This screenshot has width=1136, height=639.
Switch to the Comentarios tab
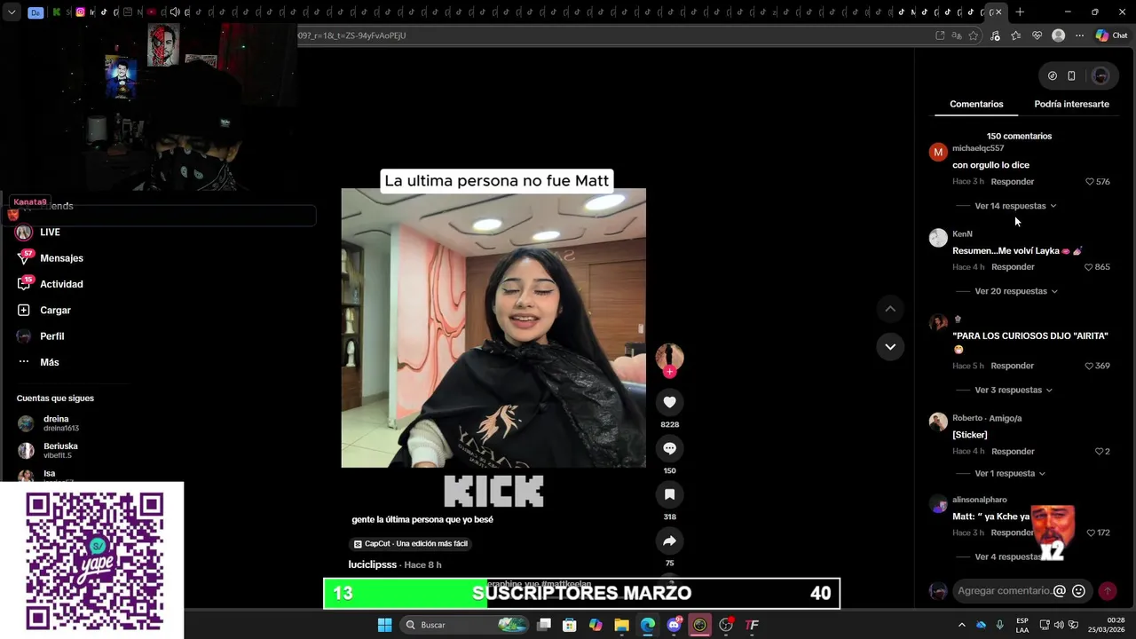click(976, 104)
